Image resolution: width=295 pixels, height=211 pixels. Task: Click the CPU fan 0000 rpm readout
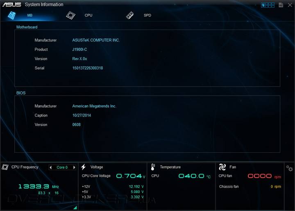(x=264, y=176)
